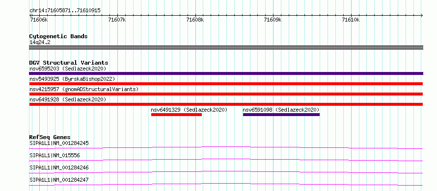Image resolution: width=437 pixels, height=191 pixels.
Task: Click the ruler's right-end arrow
Action: (x=421, y=15)
